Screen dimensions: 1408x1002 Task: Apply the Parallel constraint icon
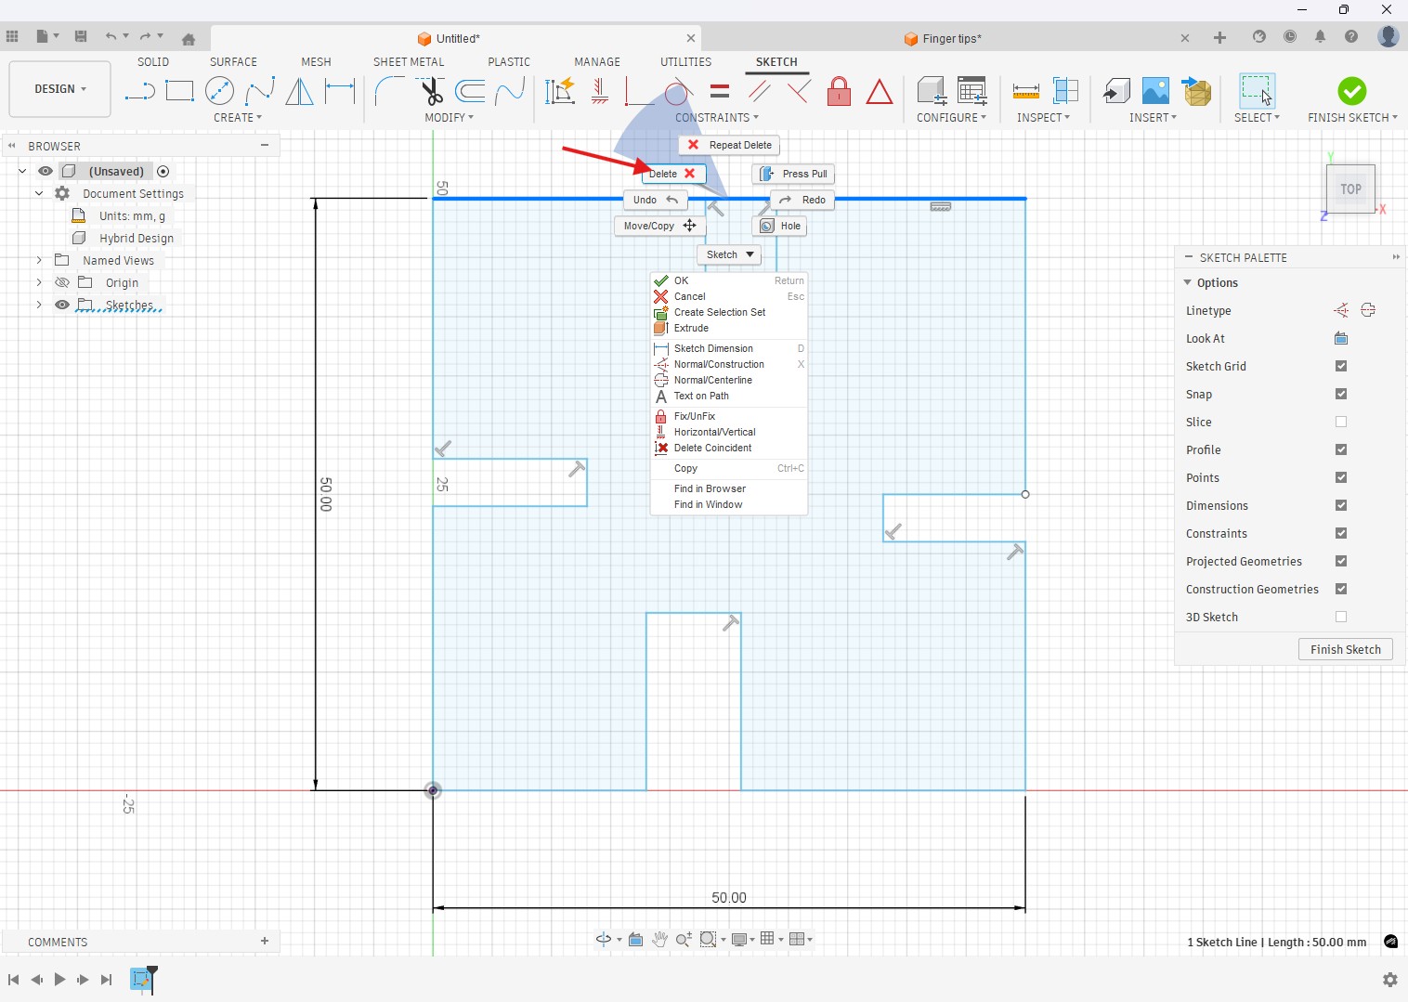click(759, 91)
